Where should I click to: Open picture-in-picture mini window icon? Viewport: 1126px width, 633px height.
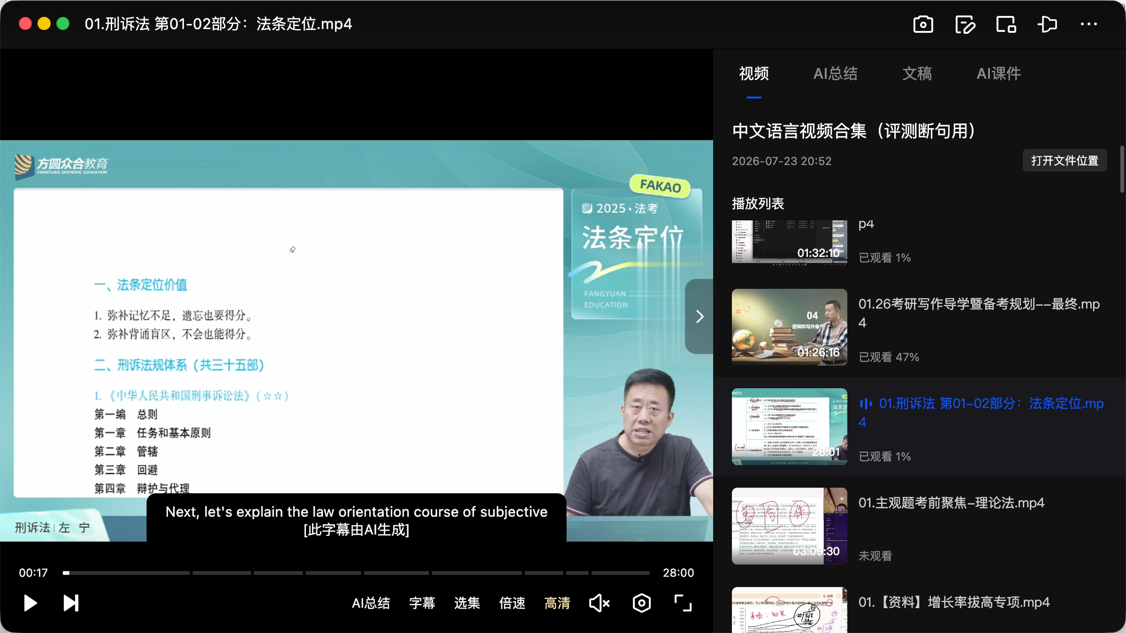[x=1006, y=24]
